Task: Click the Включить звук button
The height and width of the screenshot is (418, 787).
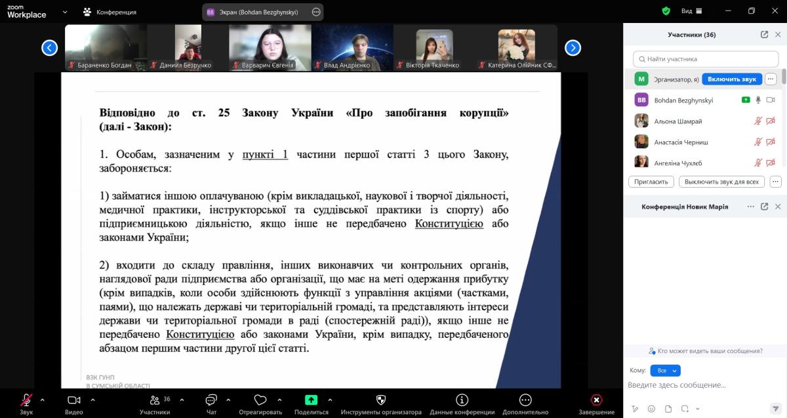Action: click(x=732, y=79)
